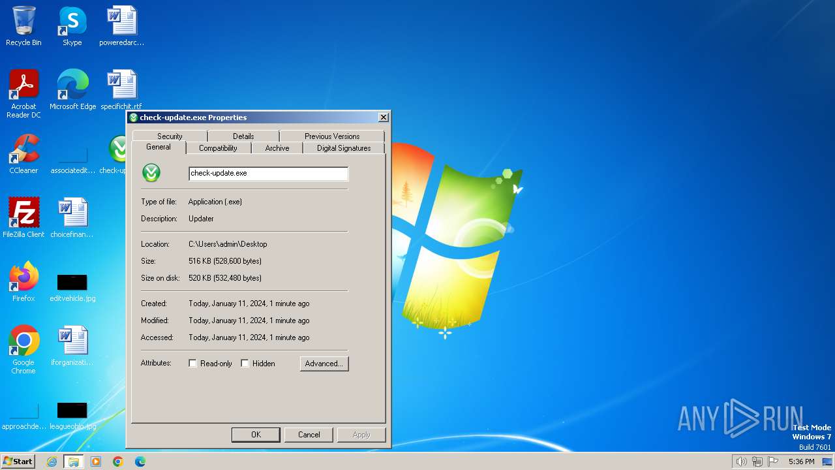Open the Compatibility tab
The width and height of the screenshot is (835, 470).
[218, 148]
